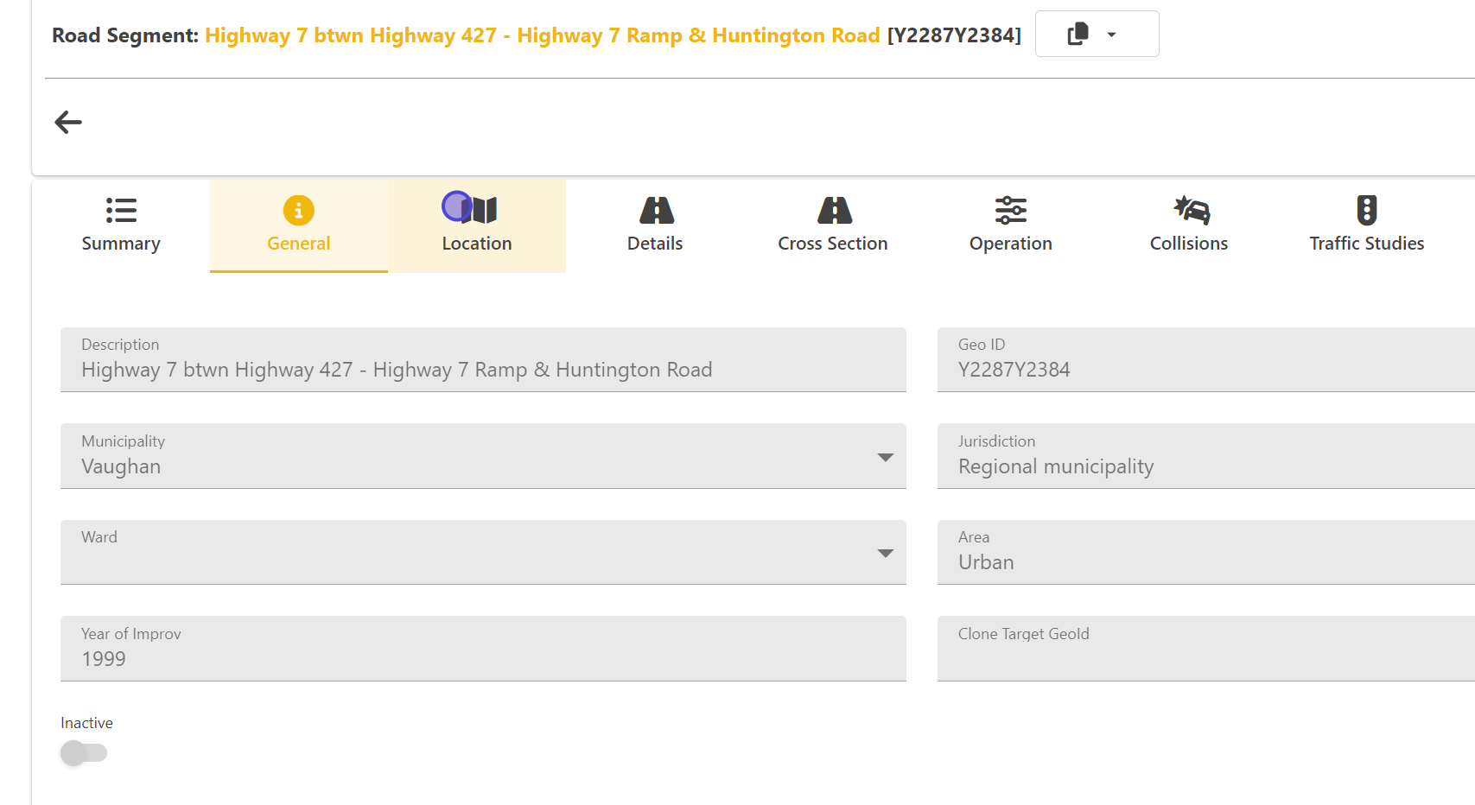Expand the Municipality dropdown

coord(885,457)
